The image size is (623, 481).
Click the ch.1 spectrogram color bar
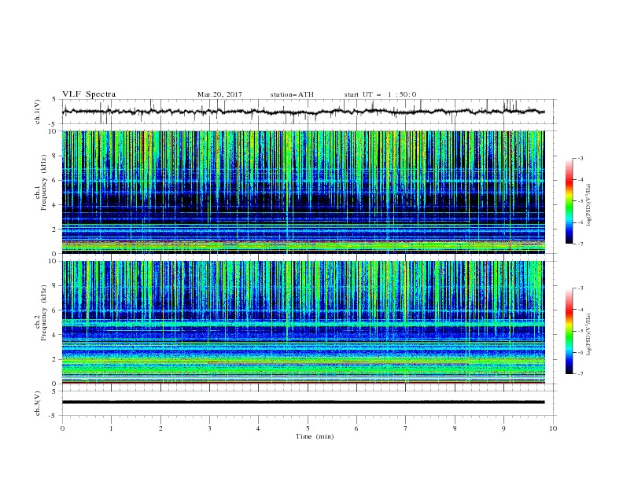coord(570,201)
